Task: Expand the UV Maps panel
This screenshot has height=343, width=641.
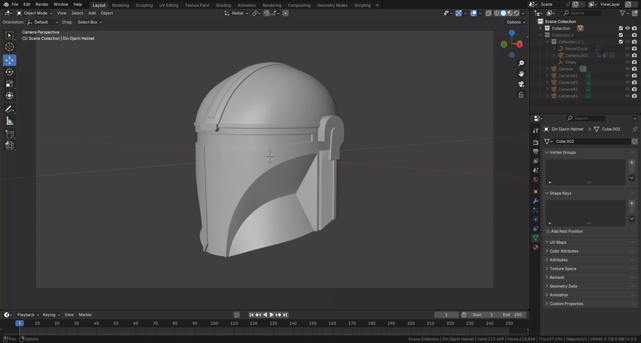Action: tap(547, 242)
